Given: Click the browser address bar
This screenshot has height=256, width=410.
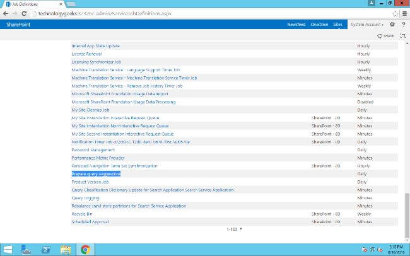Looking at the screenshot, I should pyautogui.click(x=209, y=14).
